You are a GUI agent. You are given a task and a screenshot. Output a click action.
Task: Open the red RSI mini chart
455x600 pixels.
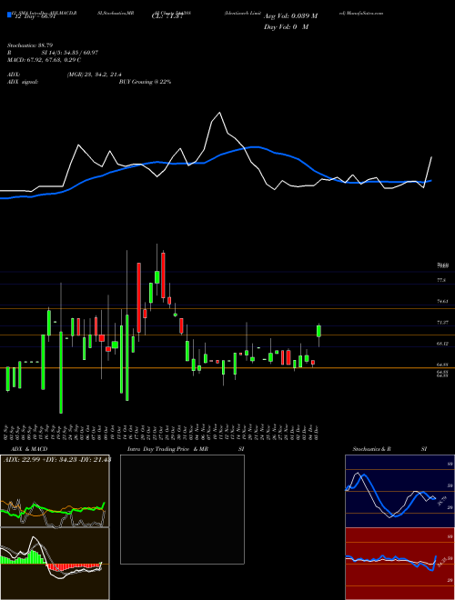(x=399, y=564)
